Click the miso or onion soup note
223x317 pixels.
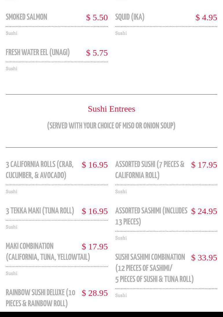click(111, 126)
